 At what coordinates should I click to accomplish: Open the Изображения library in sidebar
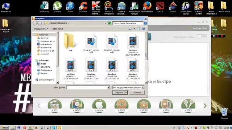coord(45,70)
